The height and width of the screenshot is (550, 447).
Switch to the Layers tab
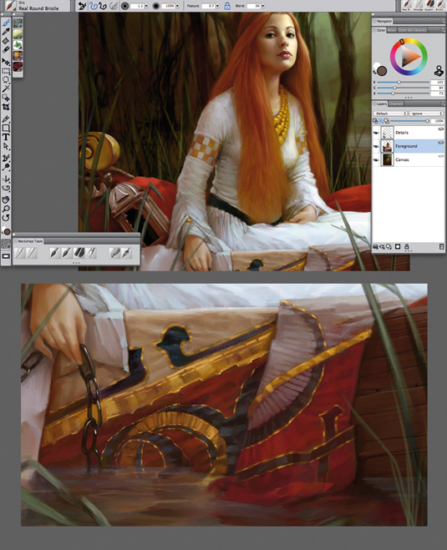[x=381, y=103]
